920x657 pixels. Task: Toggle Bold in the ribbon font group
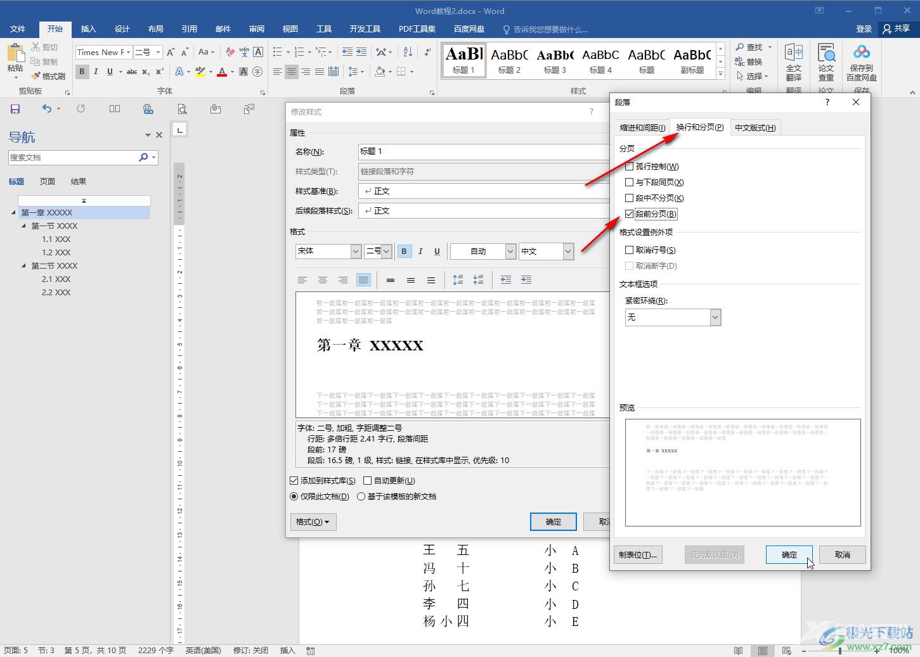tap(82, 72)
